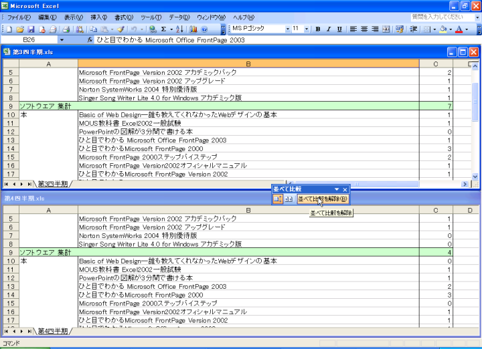Image resolution: width=482 pixels, height=349 pixels.
Task: Click the AutoSum sigma icon
Action: click(x=163, y=29)
